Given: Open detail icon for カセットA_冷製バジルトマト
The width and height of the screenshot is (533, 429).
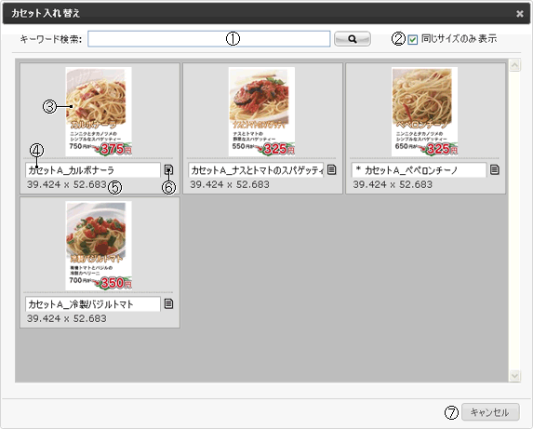Looking at the screenshot, I should tap(169, 303).
